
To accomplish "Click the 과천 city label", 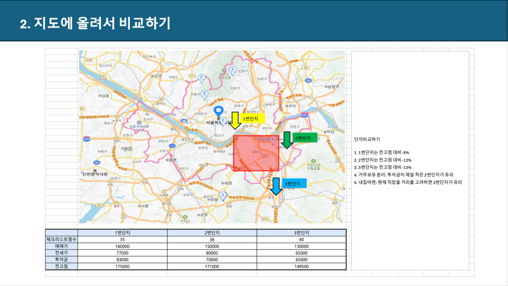I will click(x=226, y=183).
